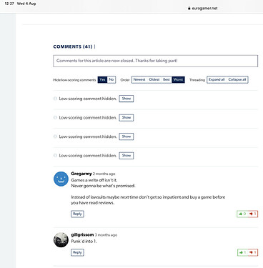Upvote Gregarmy's comment with green thumb
The height and width of the screenshot is (268, 263).
tap(242, 214)
